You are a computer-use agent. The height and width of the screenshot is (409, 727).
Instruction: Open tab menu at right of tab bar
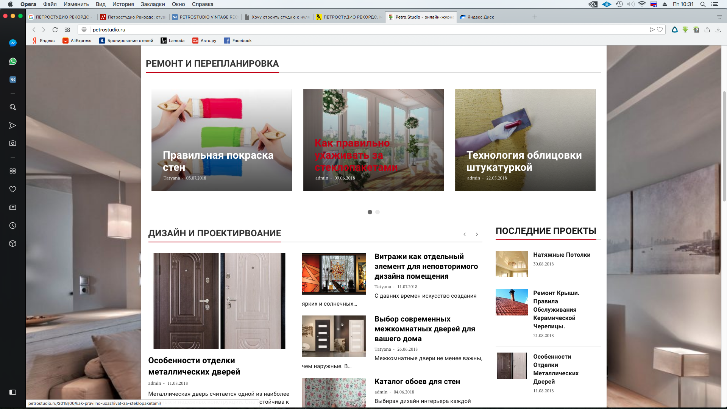click(719, 17)
